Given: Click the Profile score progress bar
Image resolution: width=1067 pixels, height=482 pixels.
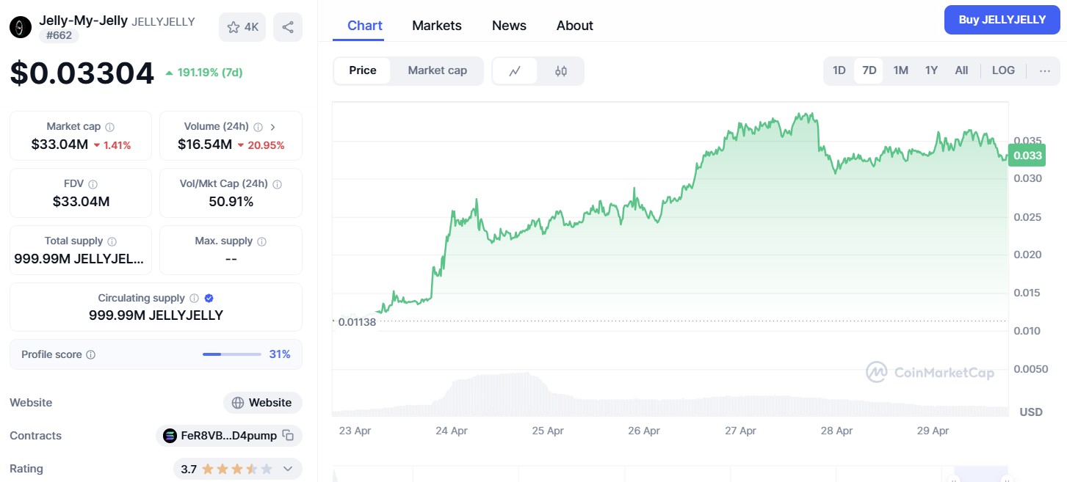Looking at the screenshot, I should [x=231, y=354].
